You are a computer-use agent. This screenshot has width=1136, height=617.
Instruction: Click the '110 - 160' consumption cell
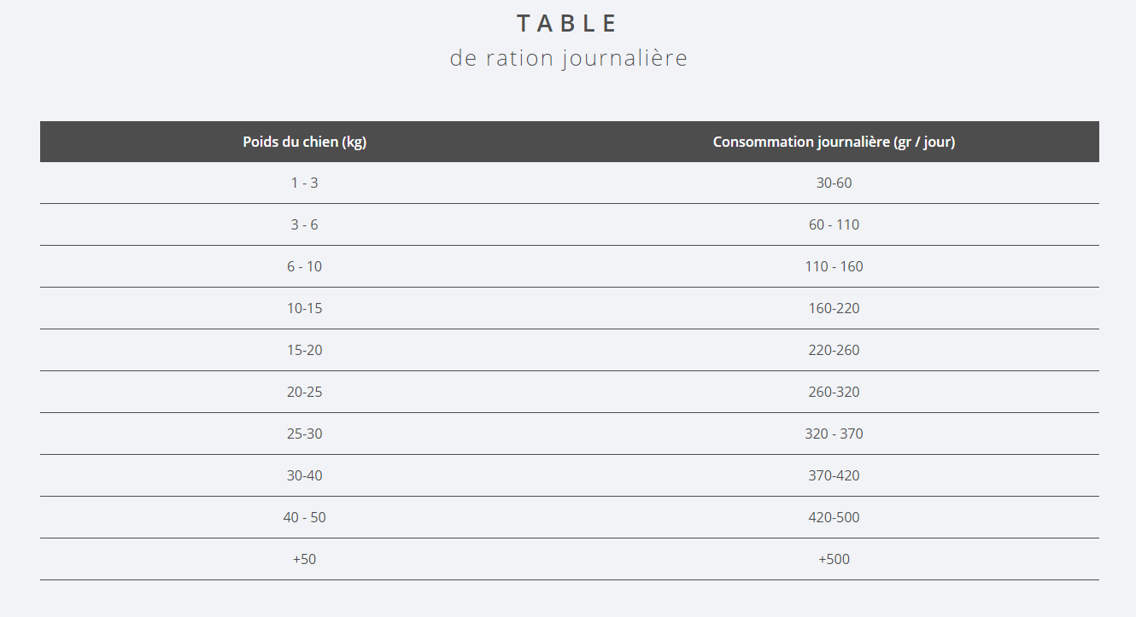pos(834,266)
